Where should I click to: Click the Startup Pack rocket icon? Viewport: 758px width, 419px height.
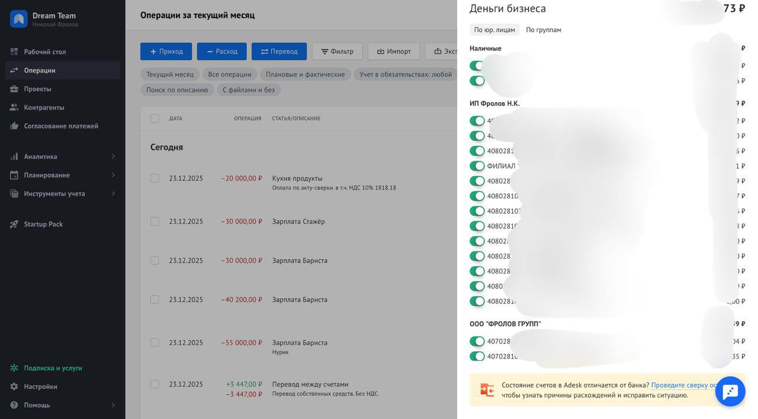coord(14,224)
